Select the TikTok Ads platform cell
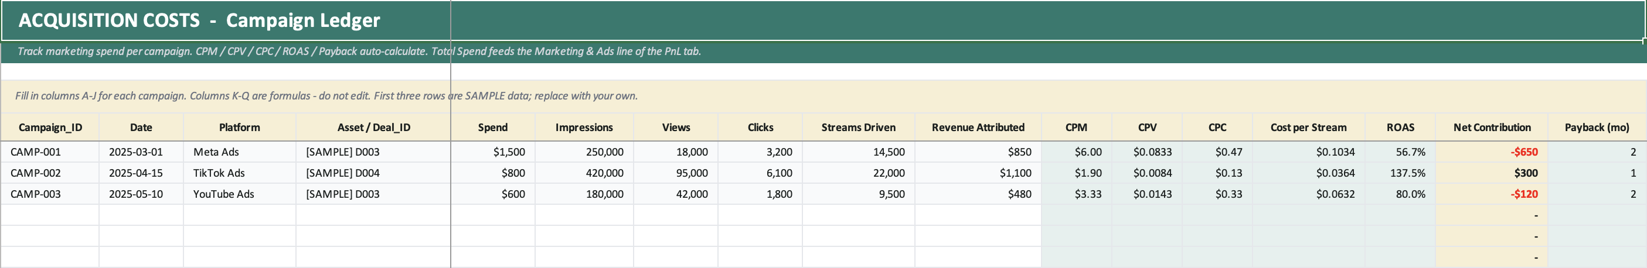This screenshot has width=1647, height=268. [240, 173]
